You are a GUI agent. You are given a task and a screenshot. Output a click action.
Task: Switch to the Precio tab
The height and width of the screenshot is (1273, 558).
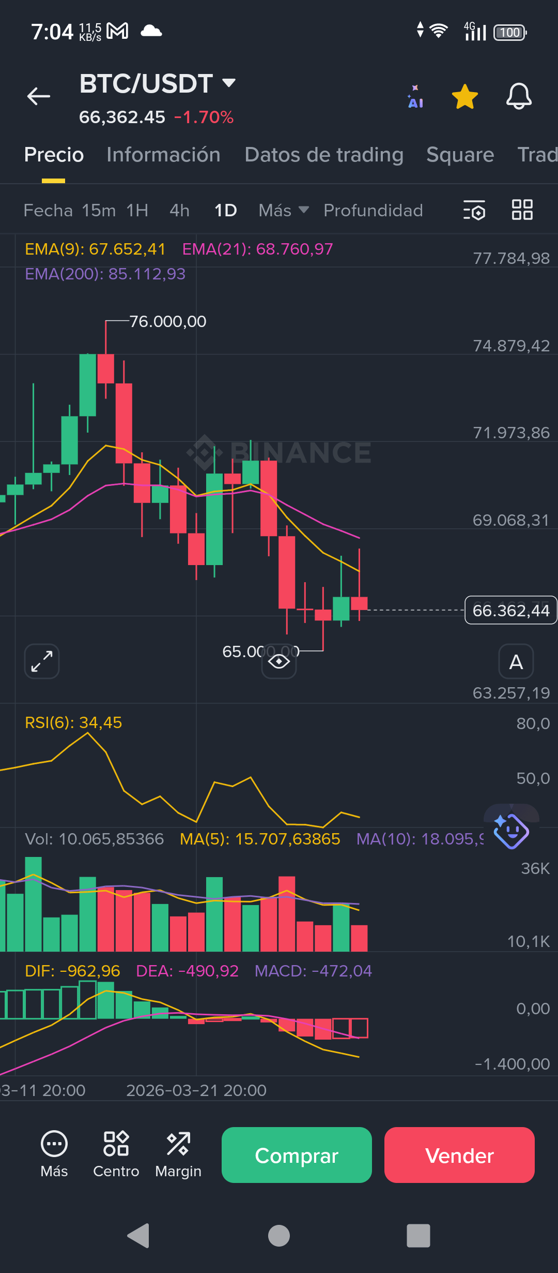coord(54,155)
